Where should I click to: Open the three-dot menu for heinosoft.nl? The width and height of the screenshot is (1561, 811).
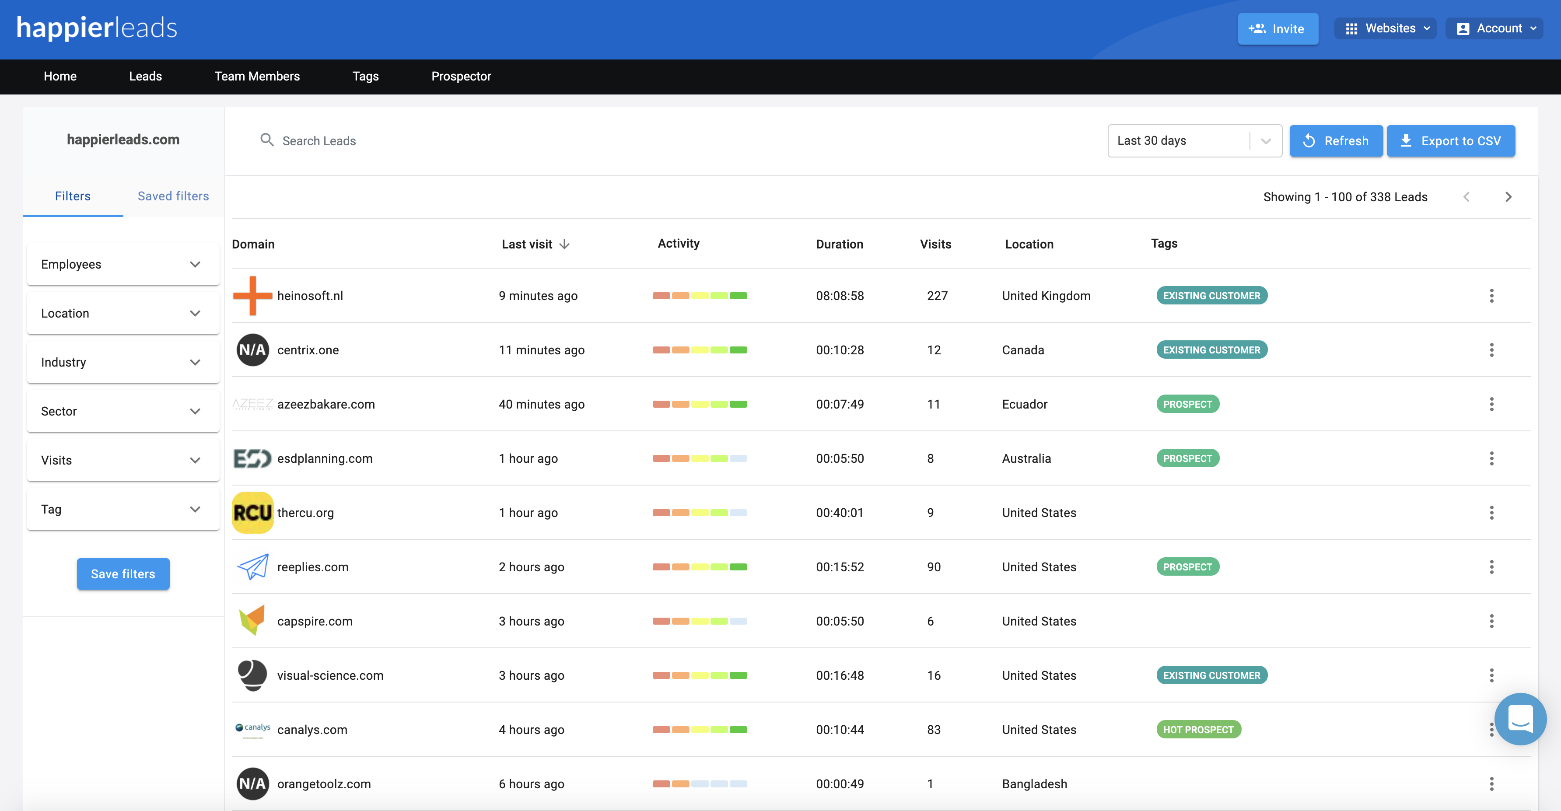click(1491, 296)
